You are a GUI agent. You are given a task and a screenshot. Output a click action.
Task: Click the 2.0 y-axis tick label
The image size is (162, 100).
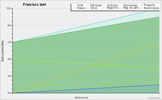pos(9,76)
